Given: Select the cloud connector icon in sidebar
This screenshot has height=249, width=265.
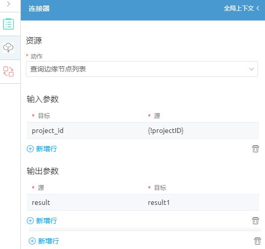Looking at the screenshot, I should point(8,48).
